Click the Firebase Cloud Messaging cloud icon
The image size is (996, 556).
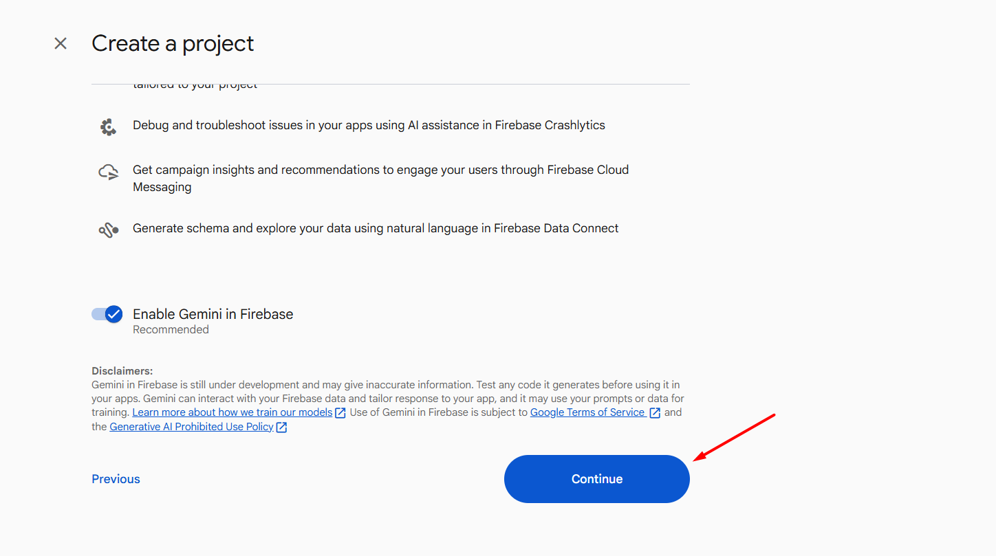coord(108,172)
